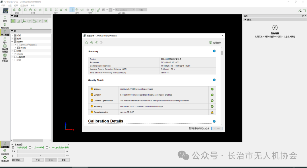Check step 3 DSM 正射影像和指数 checkbox
The width and height of the screenshot is (307, 168).
[47, 147]
